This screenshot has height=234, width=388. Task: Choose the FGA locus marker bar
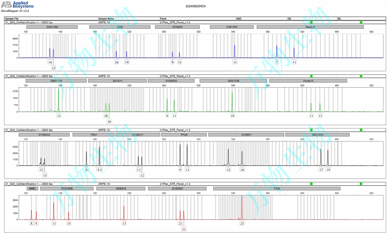tap(277, 189)
